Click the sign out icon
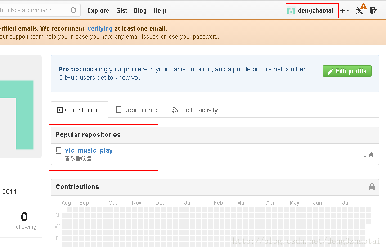Screen dimensions: 386x250 click(373, 11)
